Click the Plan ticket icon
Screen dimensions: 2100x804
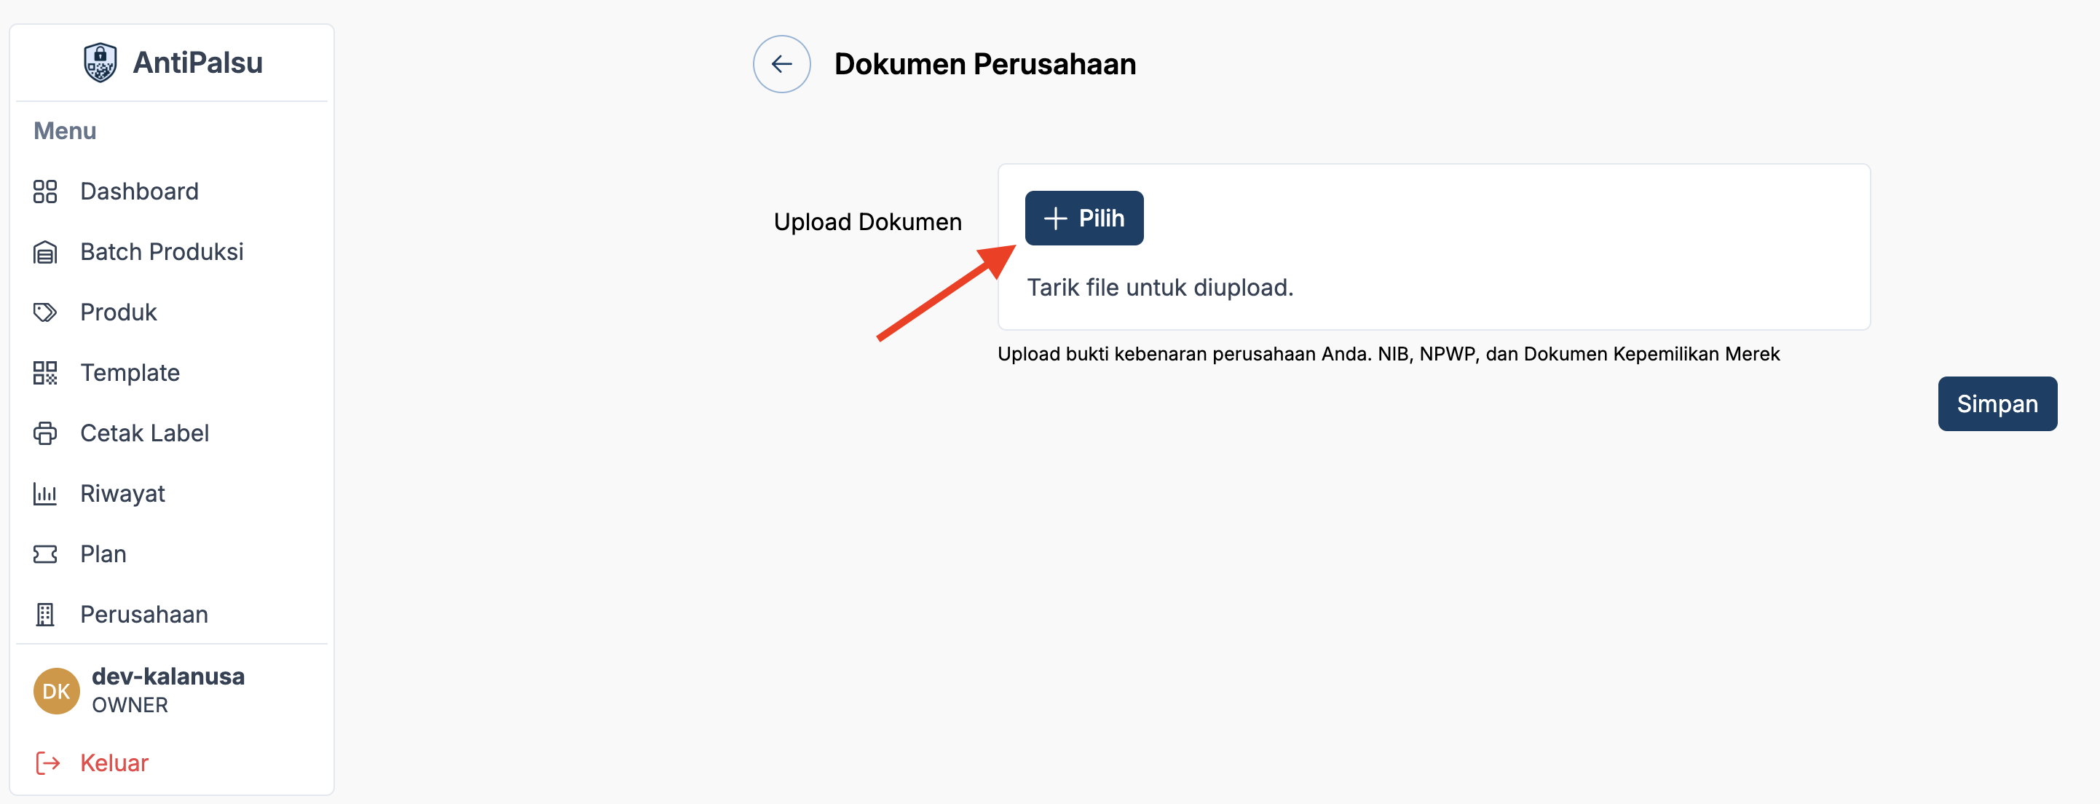[x=45, y=554]
